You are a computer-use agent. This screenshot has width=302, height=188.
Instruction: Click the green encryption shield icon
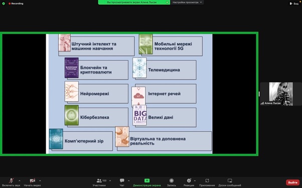(4, 3)
